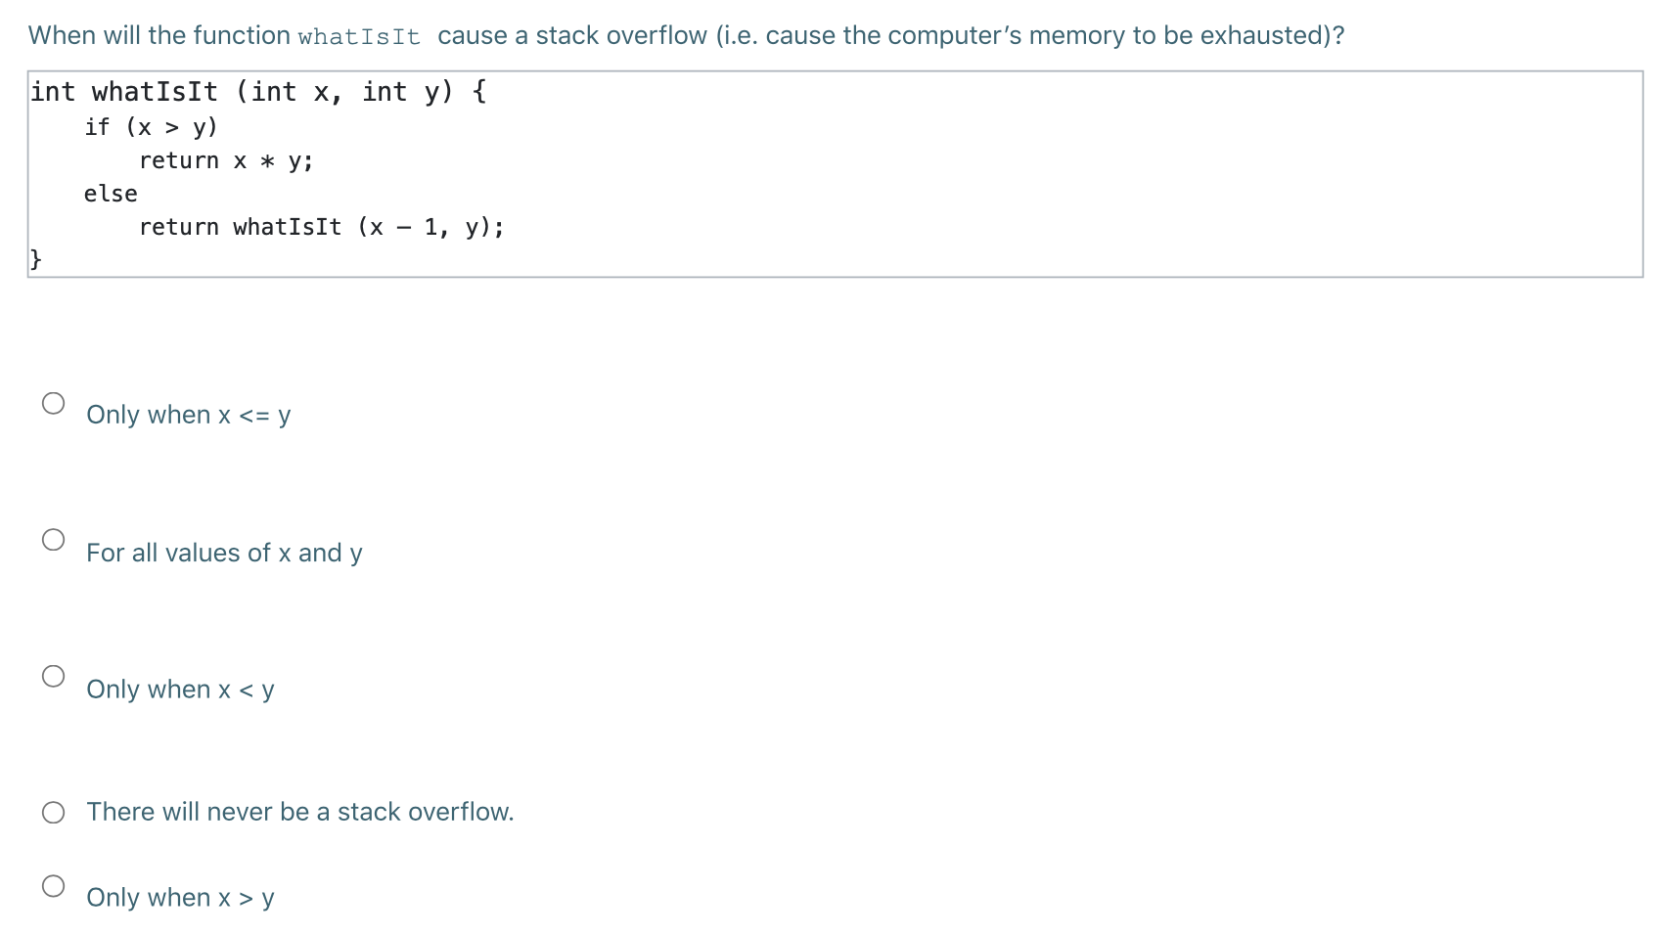Screen dimensions: 1675x935
Task: Click the answer text "There will never be a stack overflow."
Action: (x=299, y=811)
